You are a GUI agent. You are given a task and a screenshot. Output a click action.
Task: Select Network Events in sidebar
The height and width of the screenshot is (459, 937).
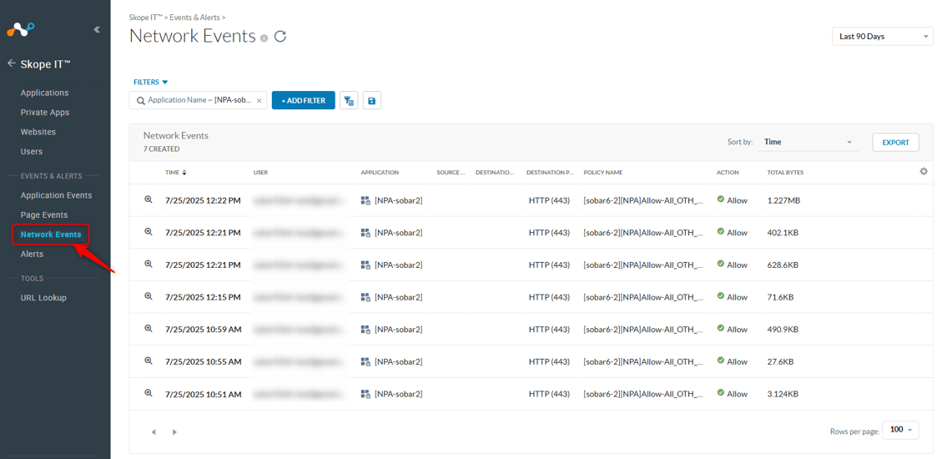(x=51, y=235)
